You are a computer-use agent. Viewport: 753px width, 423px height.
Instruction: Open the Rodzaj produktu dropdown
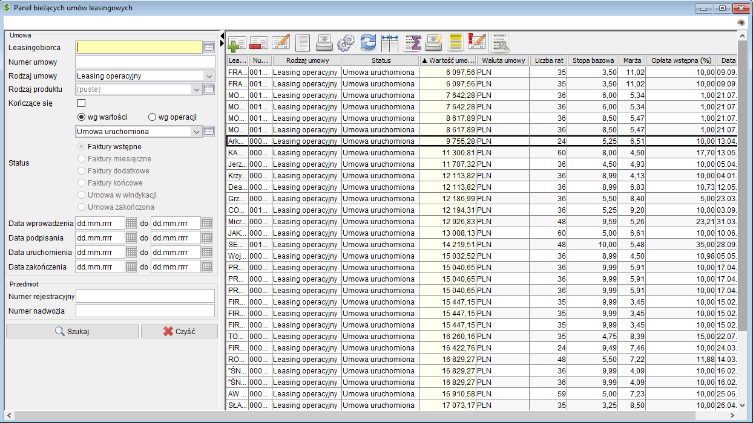(x=196, y=89)
